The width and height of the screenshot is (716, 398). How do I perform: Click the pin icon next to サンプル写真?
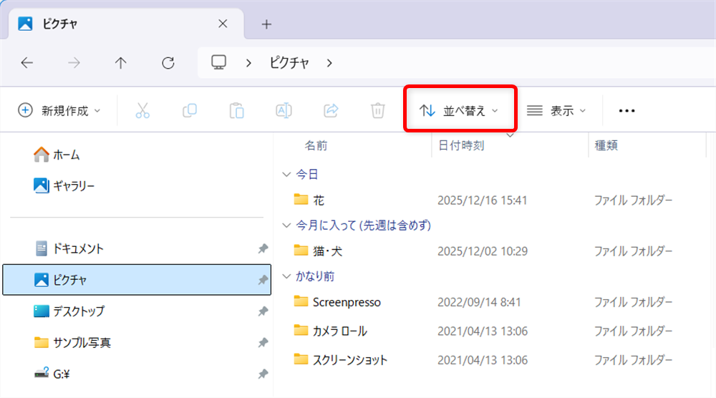point(263,343)
